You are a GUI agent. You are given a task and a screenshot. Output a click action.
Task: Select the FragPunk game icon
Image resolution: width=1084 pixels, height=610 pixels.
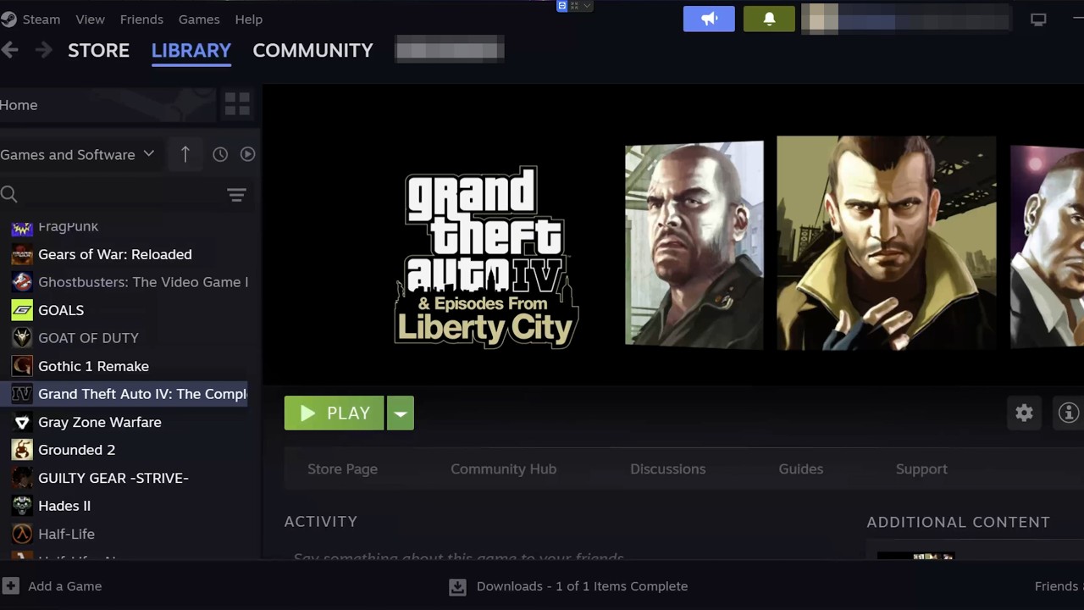tap(22, 227)
